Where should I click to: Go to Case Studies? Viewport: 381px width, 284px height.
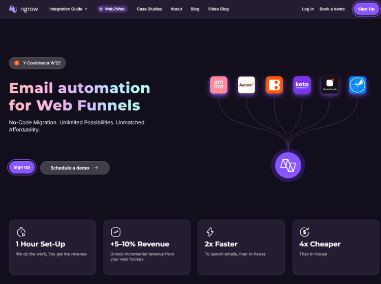point(149,9)
